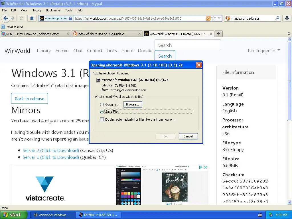Click the AdChoices triangle icon
This screenshot has height=219, width=292.
[x=201, y=167]
